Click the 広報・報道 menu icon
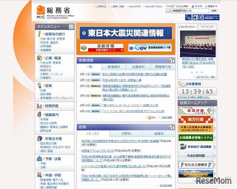The image size is (237, 189). coord(40,58)
